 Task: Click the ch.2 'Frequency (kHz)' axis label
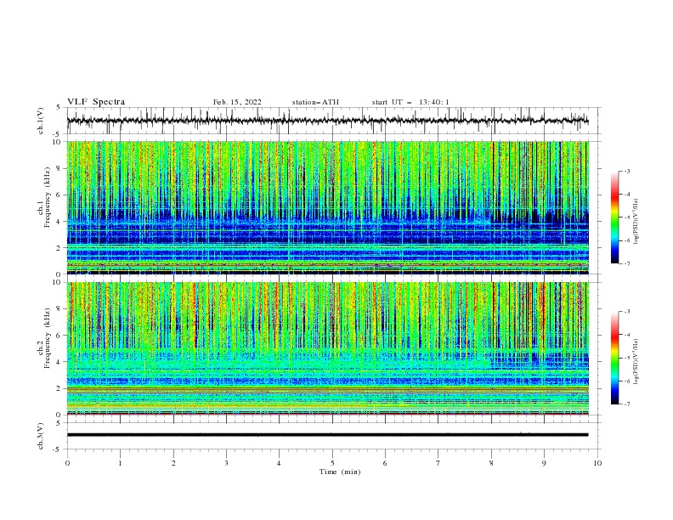coord(47,338)
